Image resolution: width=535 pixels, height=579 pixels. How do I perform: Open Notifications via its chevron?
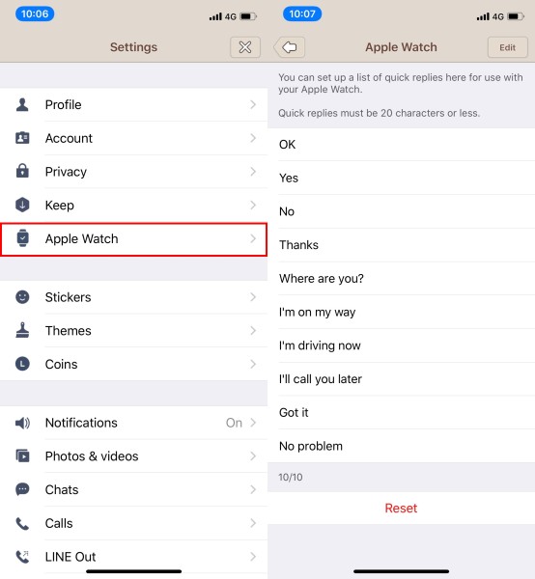pyautogui.click(x=253, y=423)
